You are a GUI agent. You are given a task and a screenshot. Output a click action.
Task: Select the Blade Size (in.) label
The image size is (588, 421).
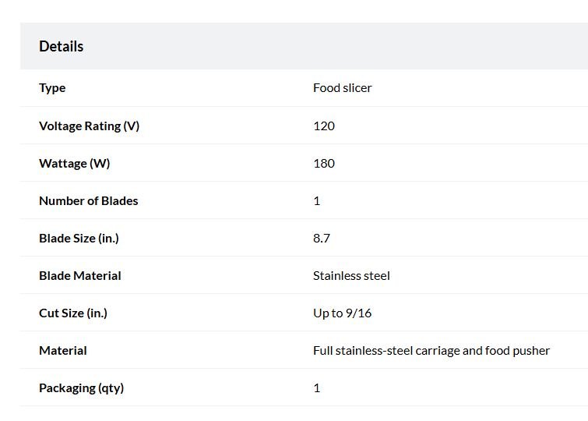pos(79,239)
